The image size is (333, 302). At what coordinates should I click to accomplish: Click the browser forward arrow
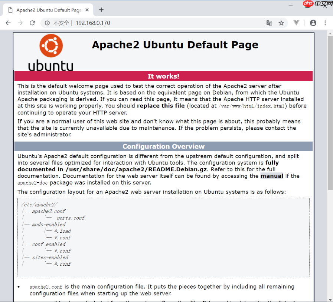(x=20, y=23)
